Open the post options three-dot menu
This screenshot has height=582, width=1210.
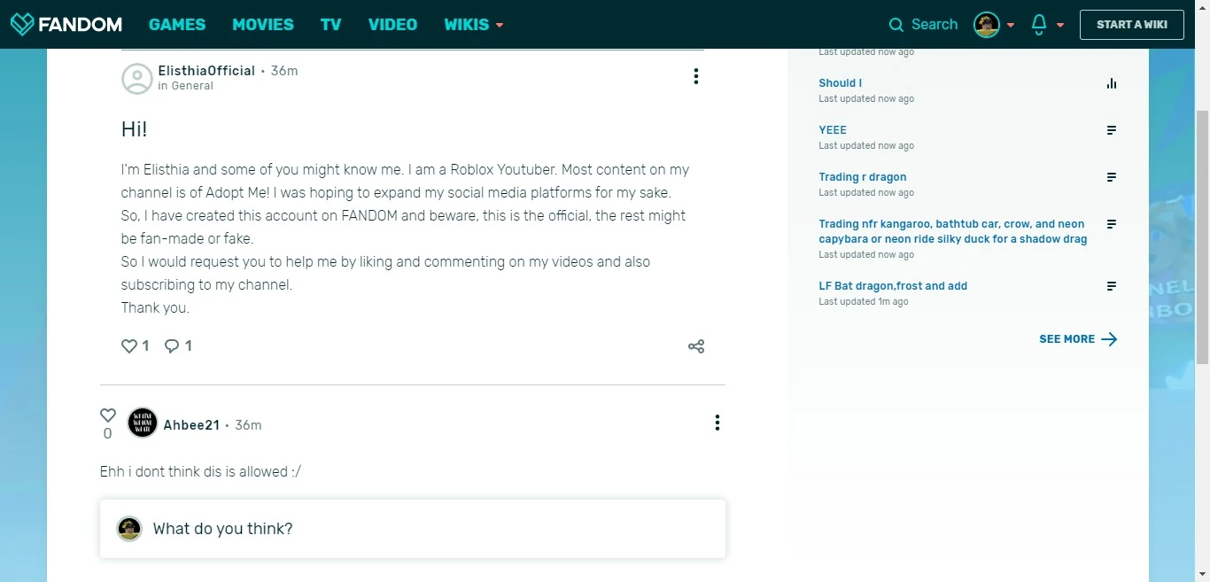click(x=696, y=76)
